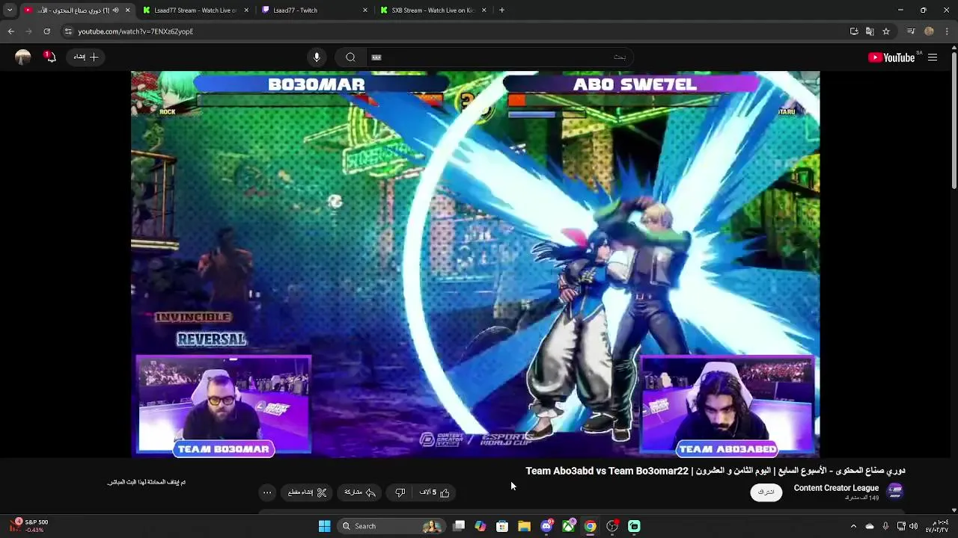This screenshot has width=958, height=538.
Task: Subscribe to Content Creator League channel
Action: (766, 492)
